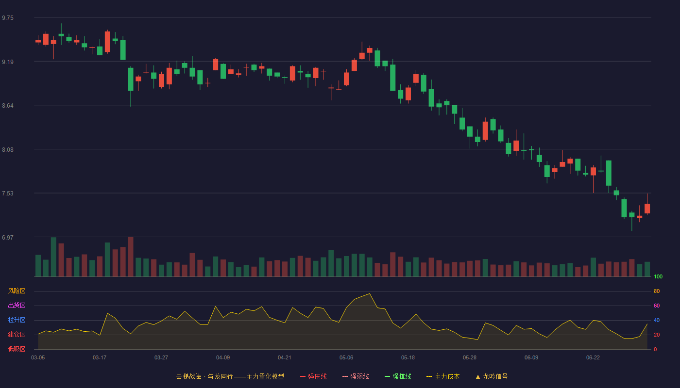Click the 06-22 date label
The width and height of the screenshot is (680, 388).
[593, 357]
